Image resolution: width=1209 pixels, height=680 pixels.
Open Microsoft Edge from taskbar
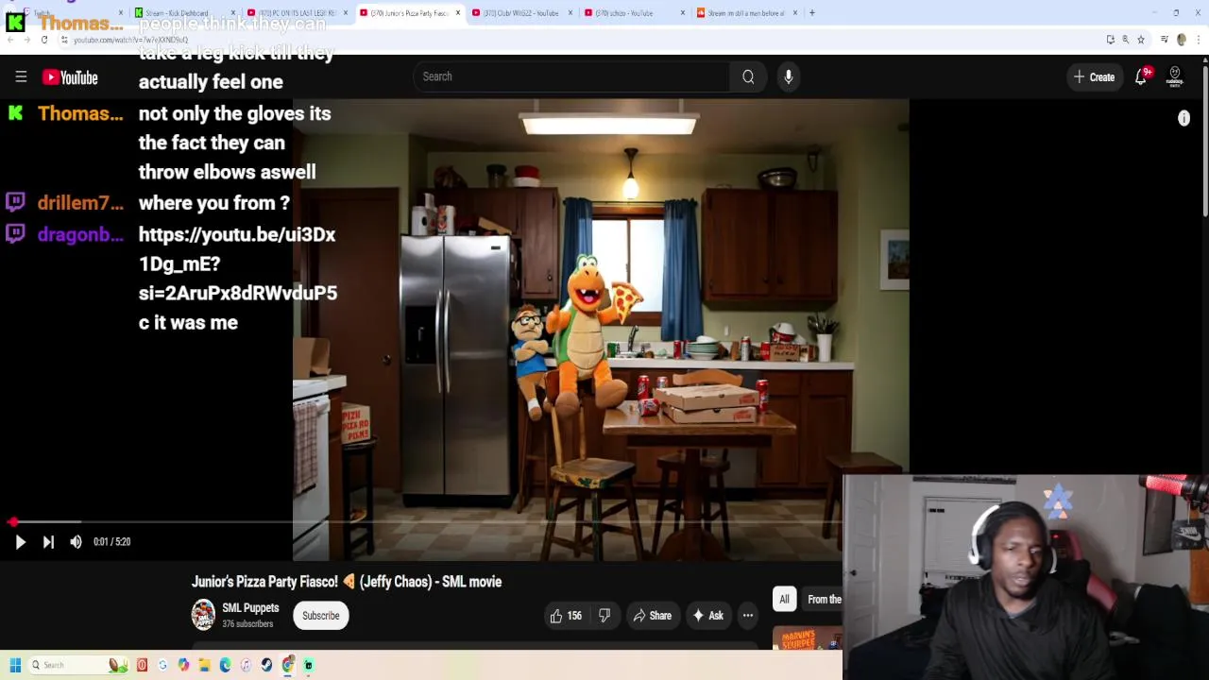click(225, 665)
